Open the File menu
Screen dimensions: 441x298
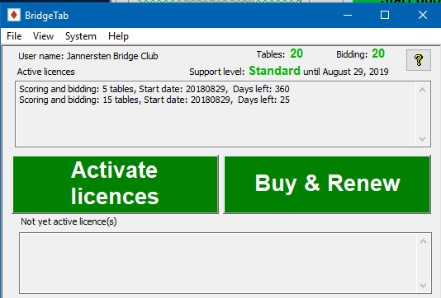(x=14, y=36)
